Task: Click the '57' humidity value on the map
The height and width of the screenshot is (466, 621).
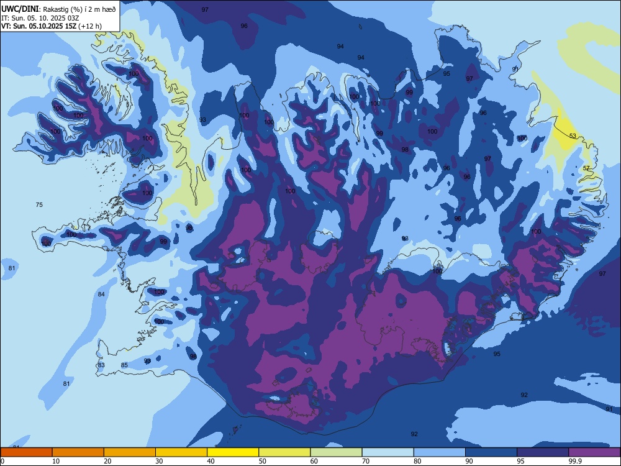Action: point(586,168)
